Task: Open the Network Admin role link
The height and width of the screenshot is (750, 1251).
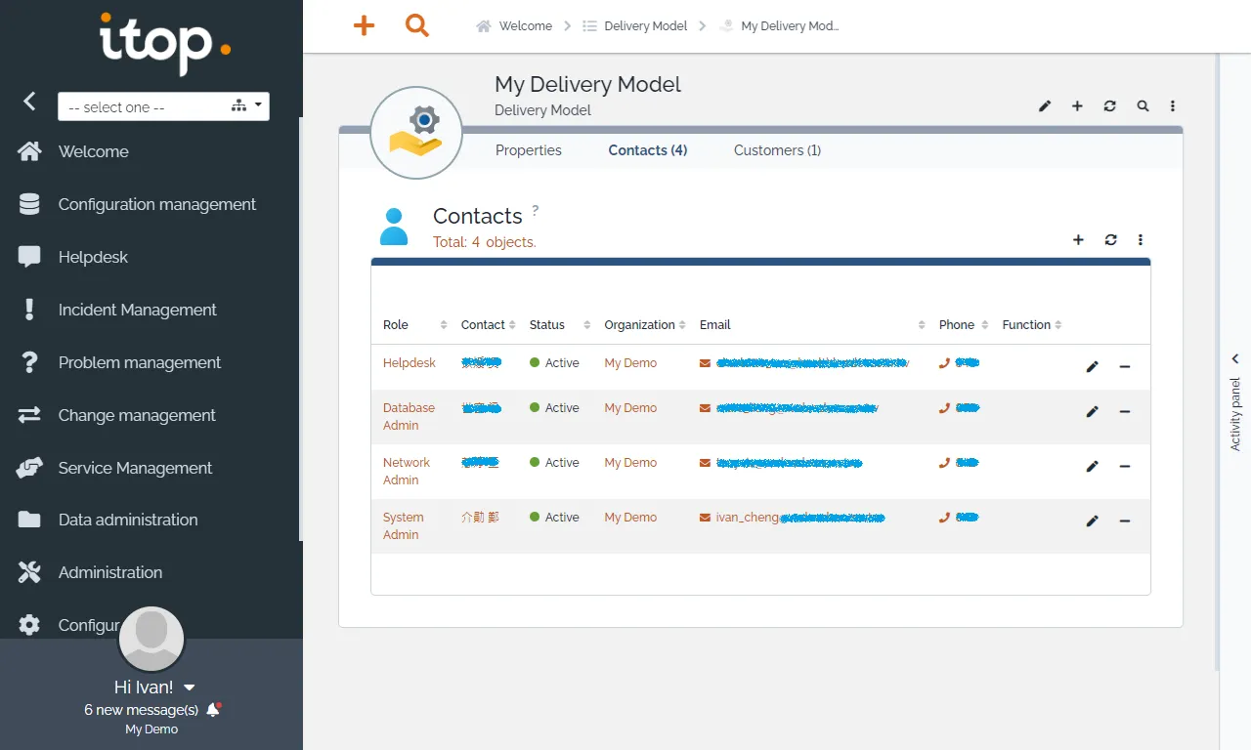Action: point(407,471)
